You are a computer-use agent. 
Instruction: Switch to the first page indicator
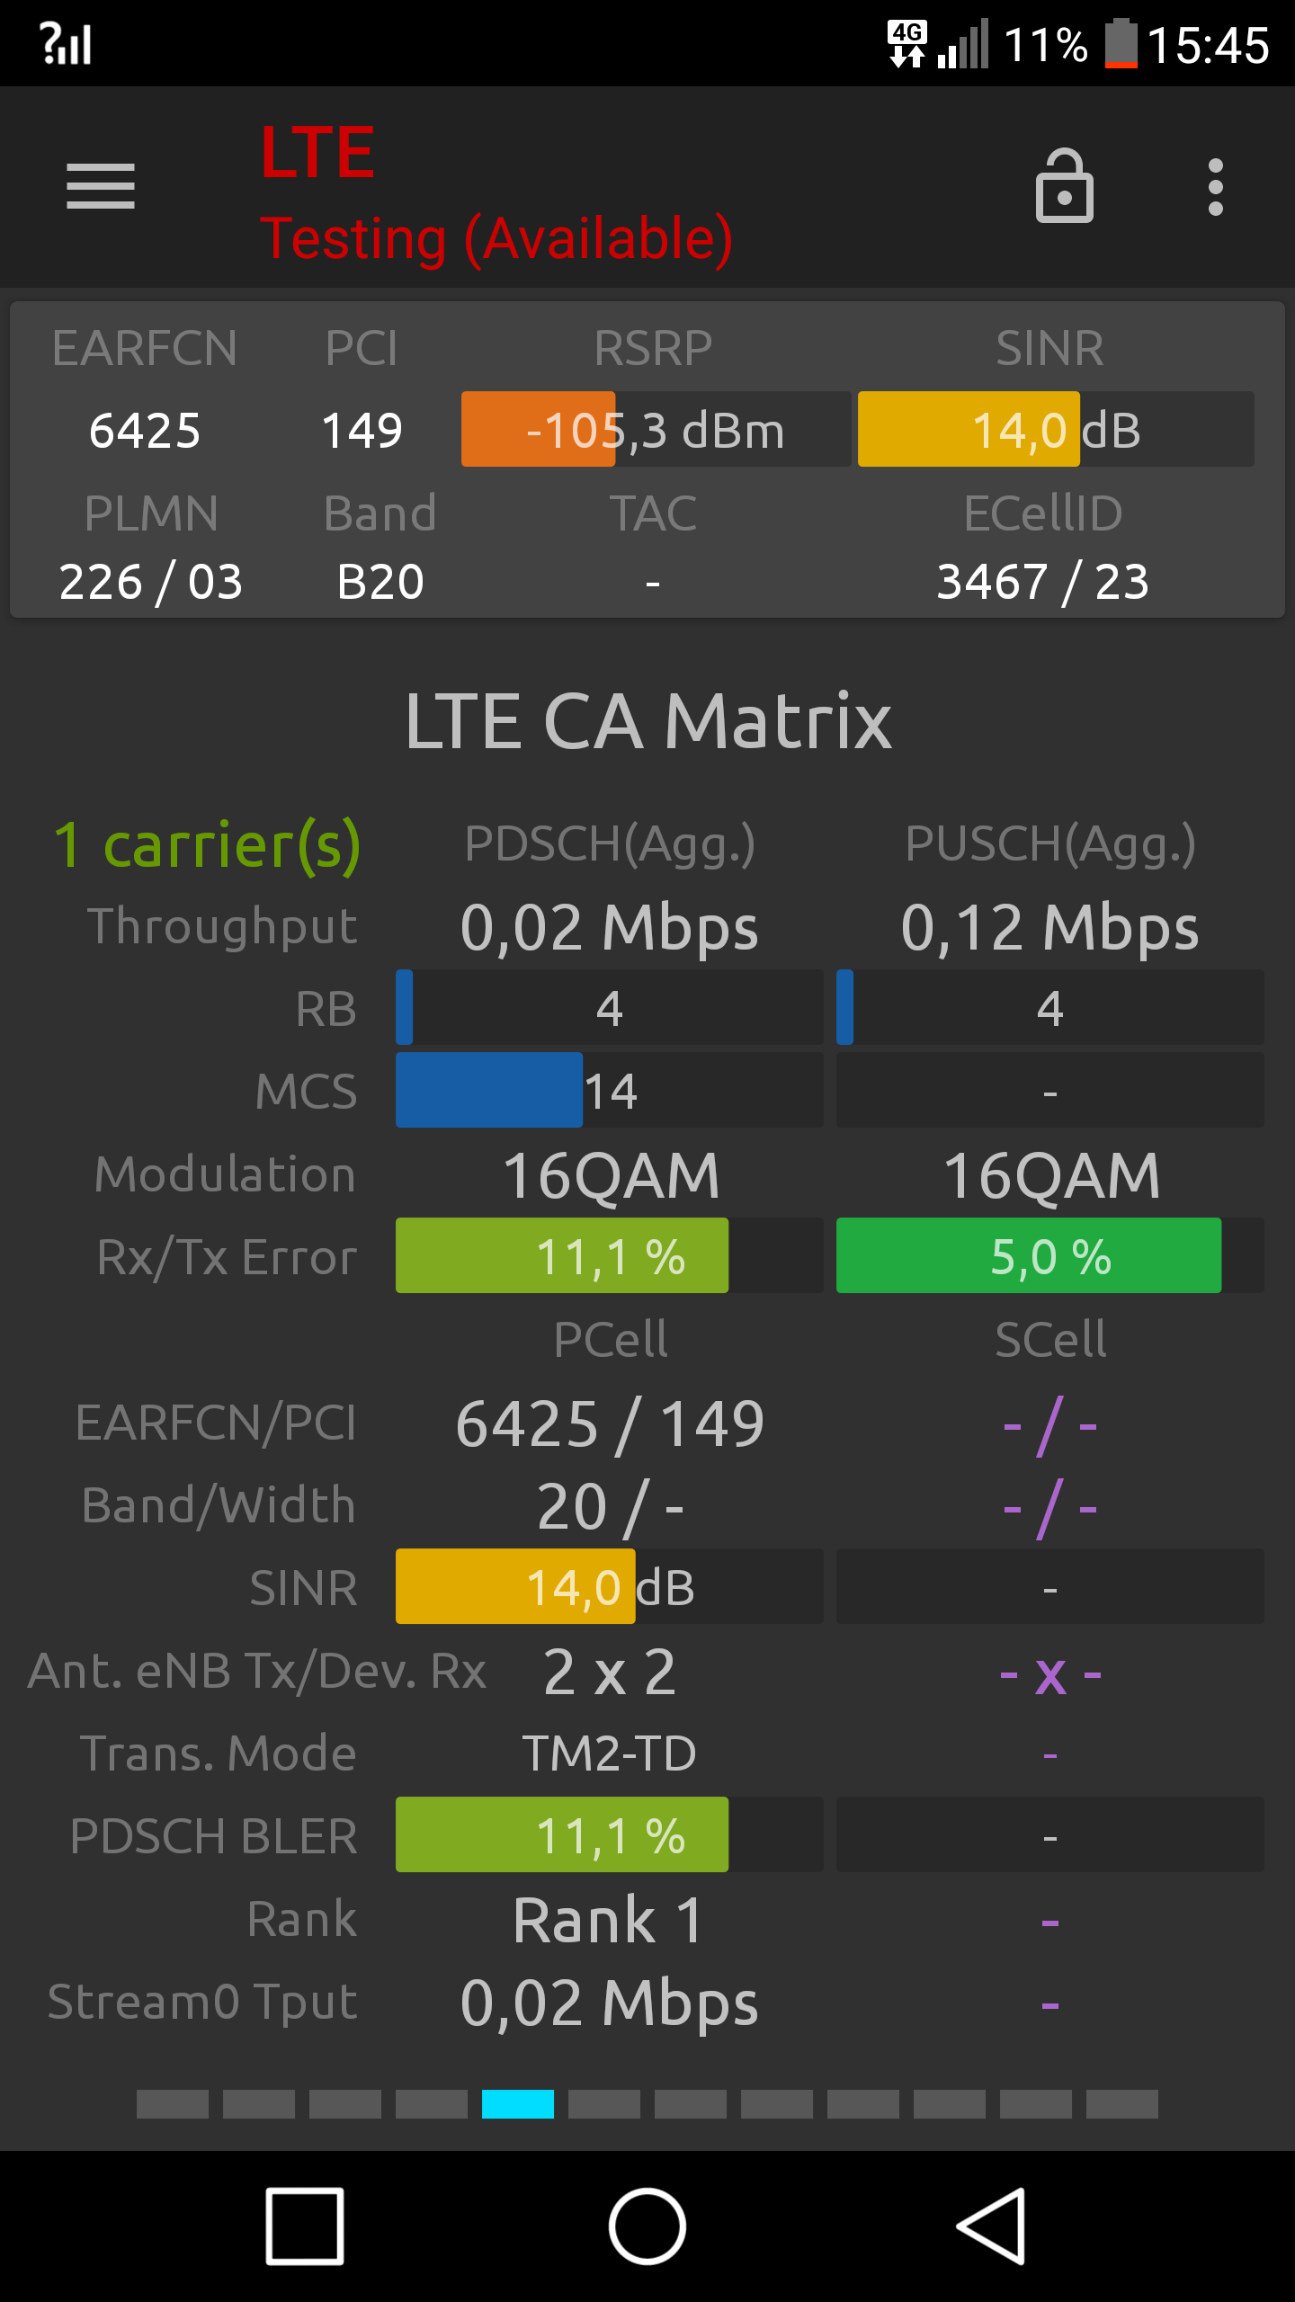173,2104
